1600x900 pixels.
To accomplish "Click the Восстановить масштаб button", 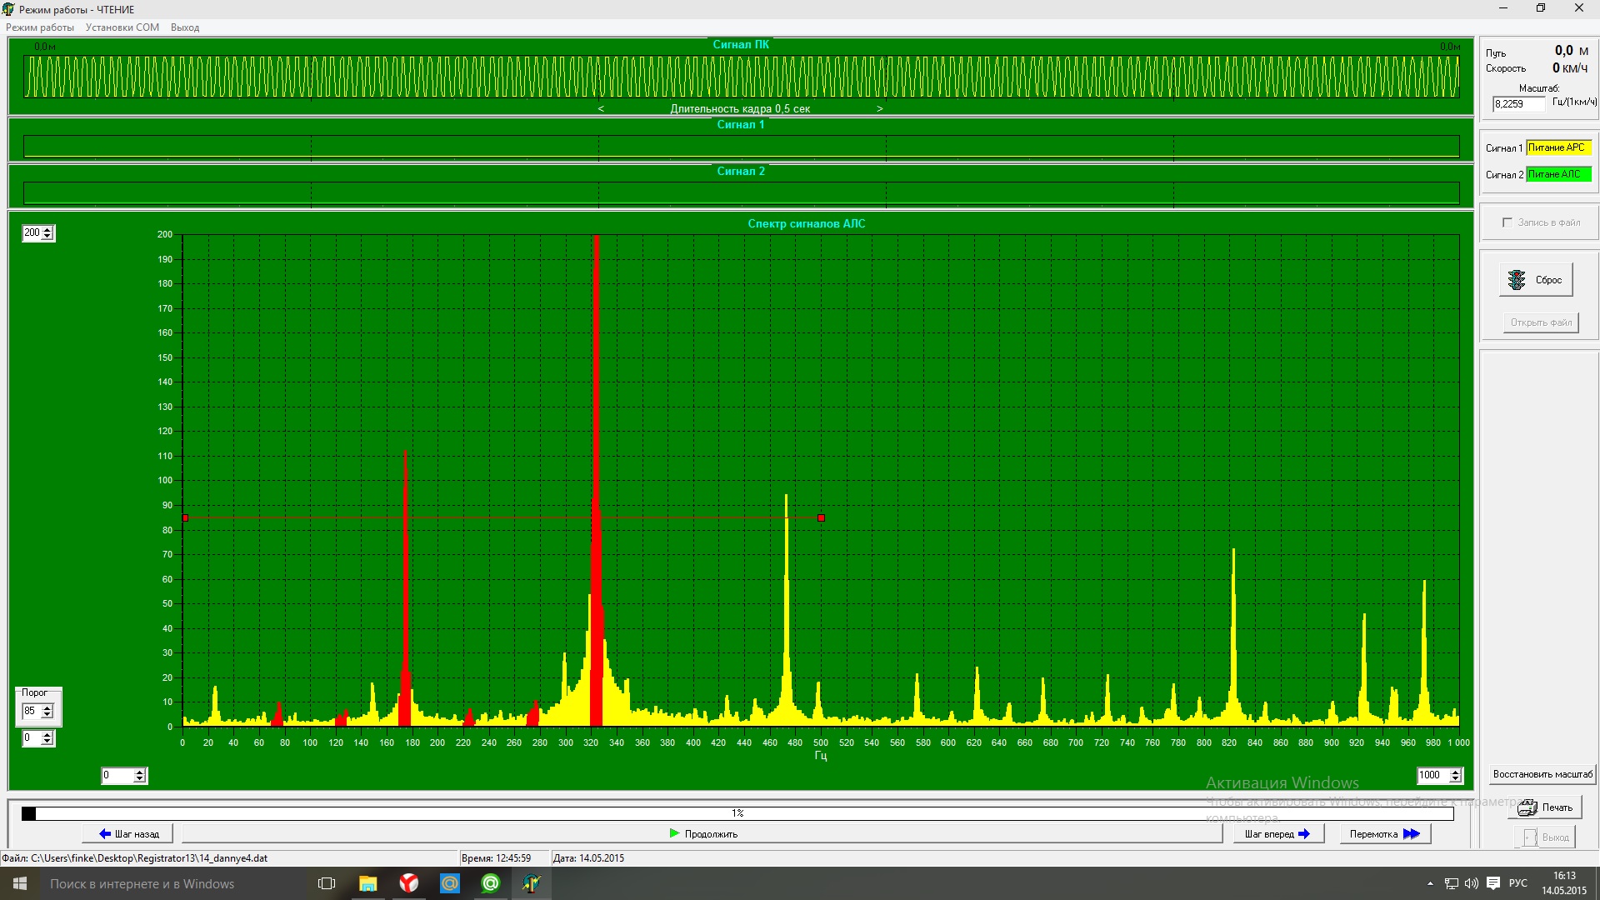I will 1542,774.
